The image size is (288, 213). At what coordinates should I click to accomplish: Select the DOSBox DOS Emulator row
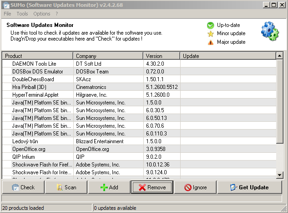pyautogui.click(x=139, y=72)
